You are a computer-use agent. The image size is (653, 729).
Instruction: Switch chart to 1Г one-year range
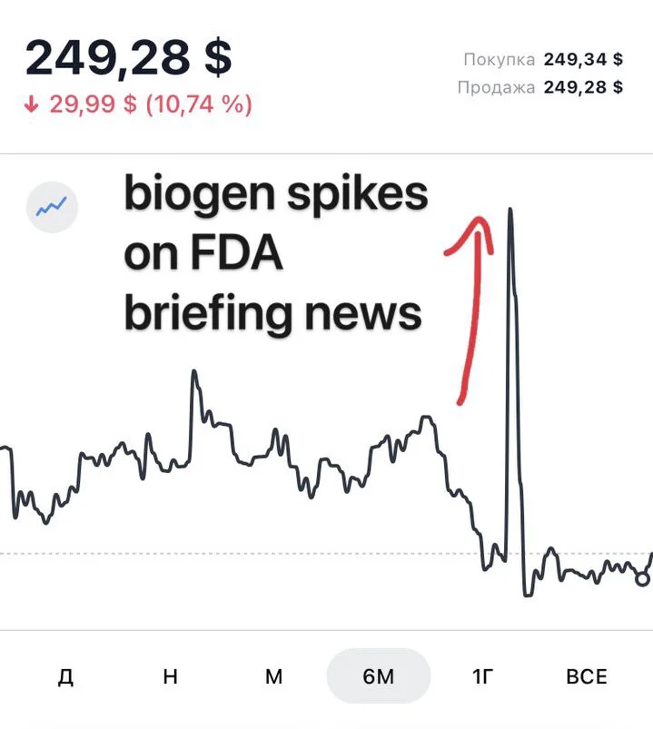[x=482, y=676]
